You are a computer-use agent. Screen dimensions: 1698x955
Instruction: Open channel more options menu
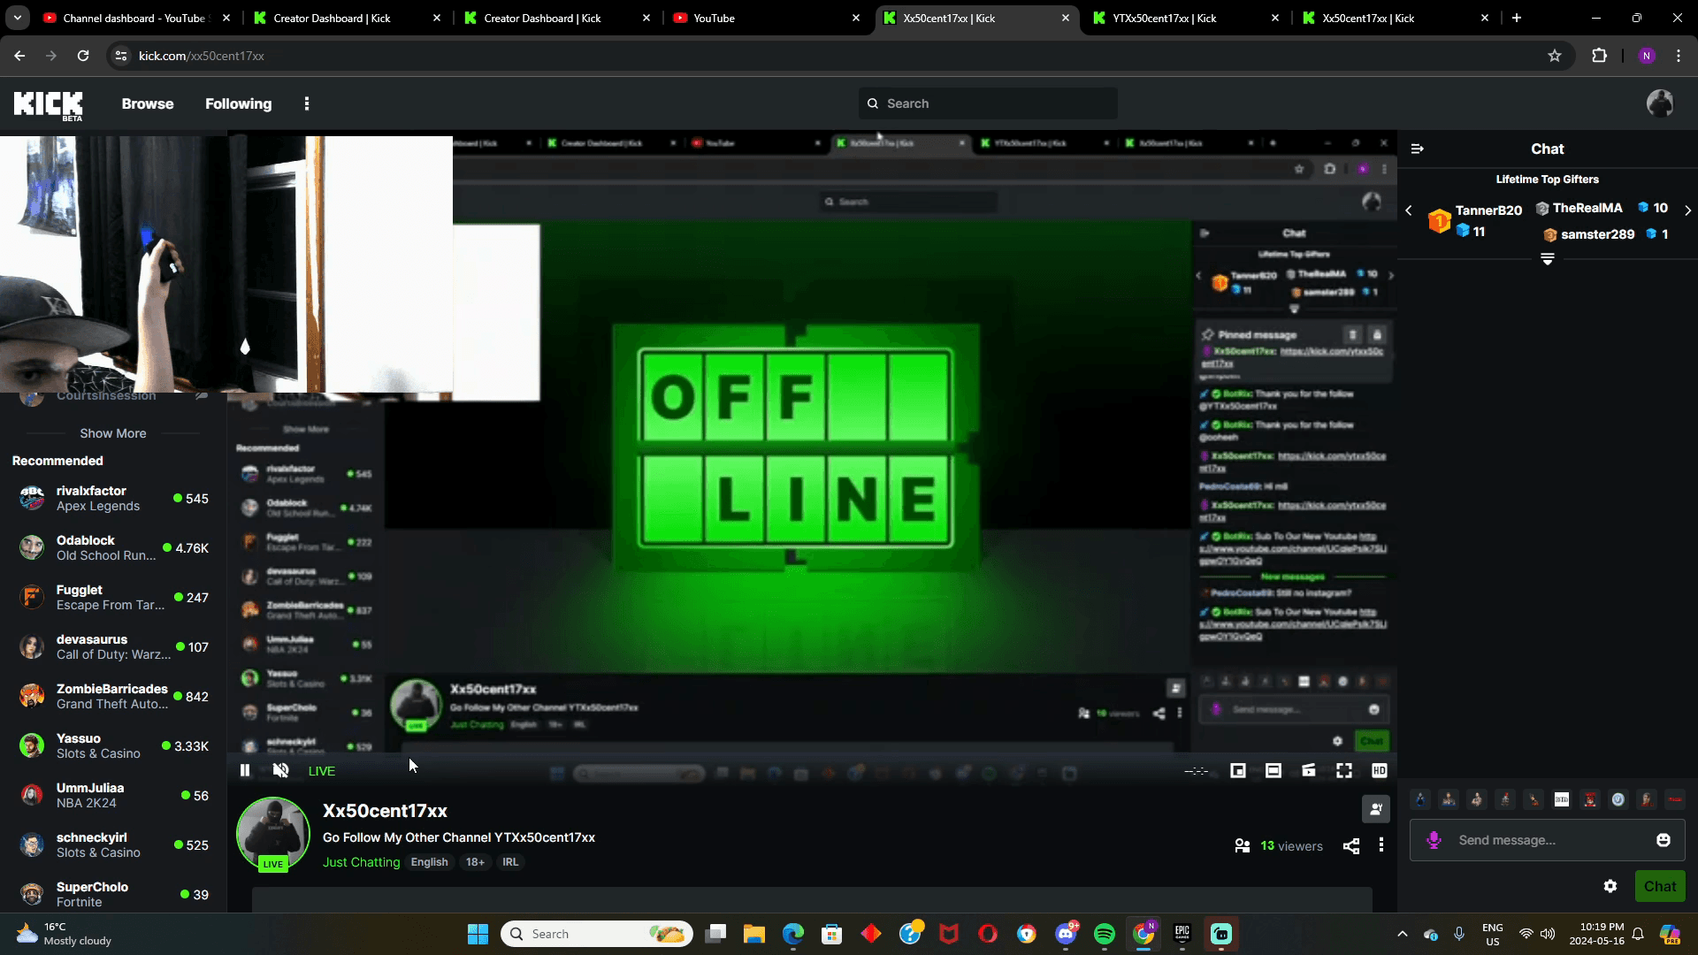coord(1381,846)
